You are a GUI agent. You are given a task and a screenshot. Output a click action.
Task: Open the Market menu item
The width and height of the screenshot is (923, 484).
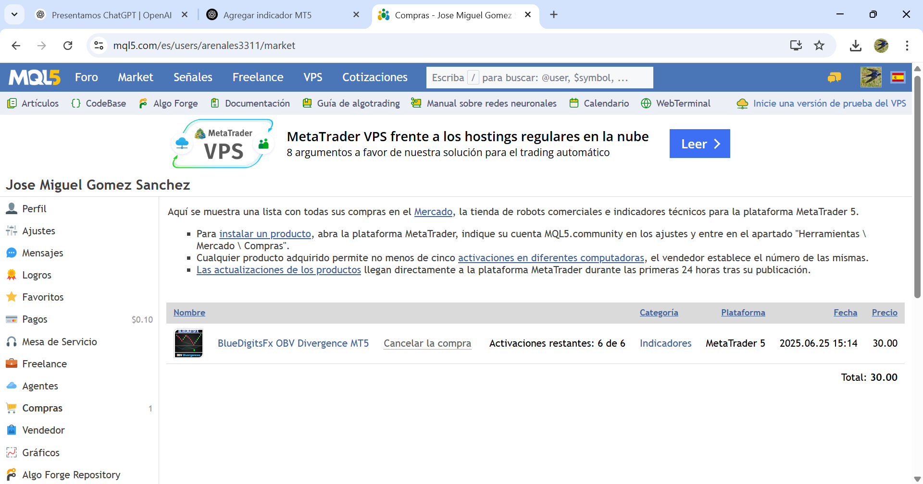[x=136, y=77]
